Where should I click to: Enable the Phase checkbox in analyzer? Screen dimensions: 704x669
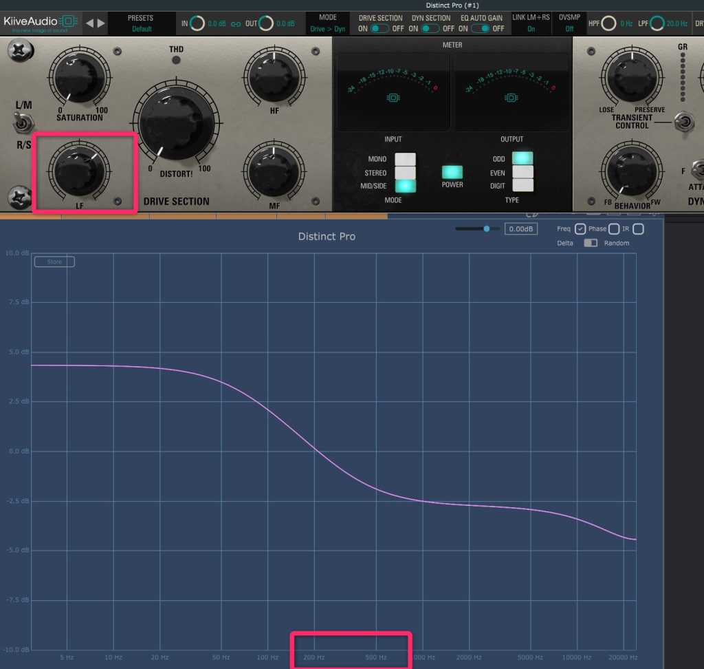[x=614, y=229]
